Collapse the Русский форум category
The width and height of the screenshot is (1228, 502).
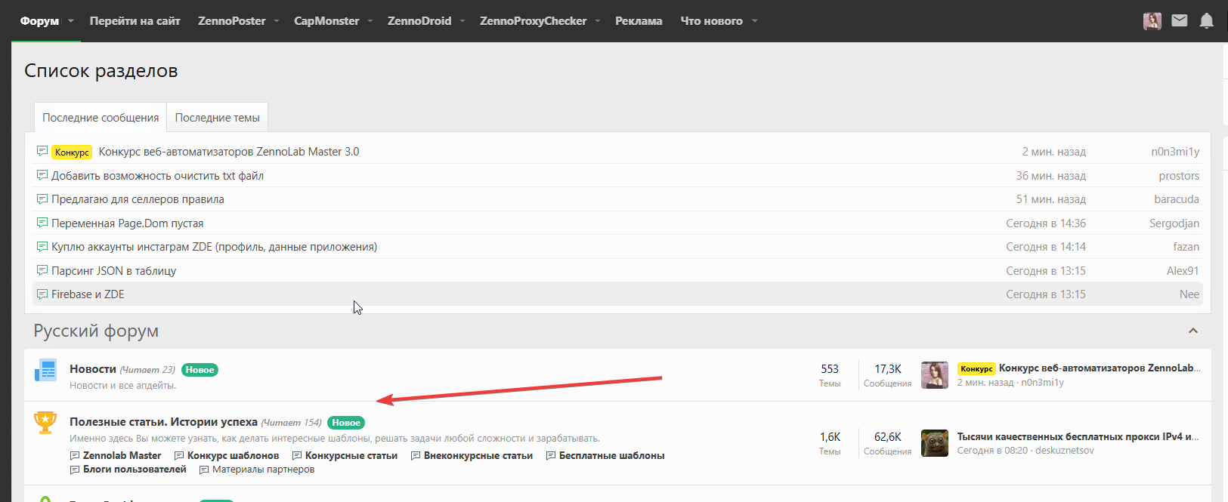pyautogui.click(x=1193, y=331)
